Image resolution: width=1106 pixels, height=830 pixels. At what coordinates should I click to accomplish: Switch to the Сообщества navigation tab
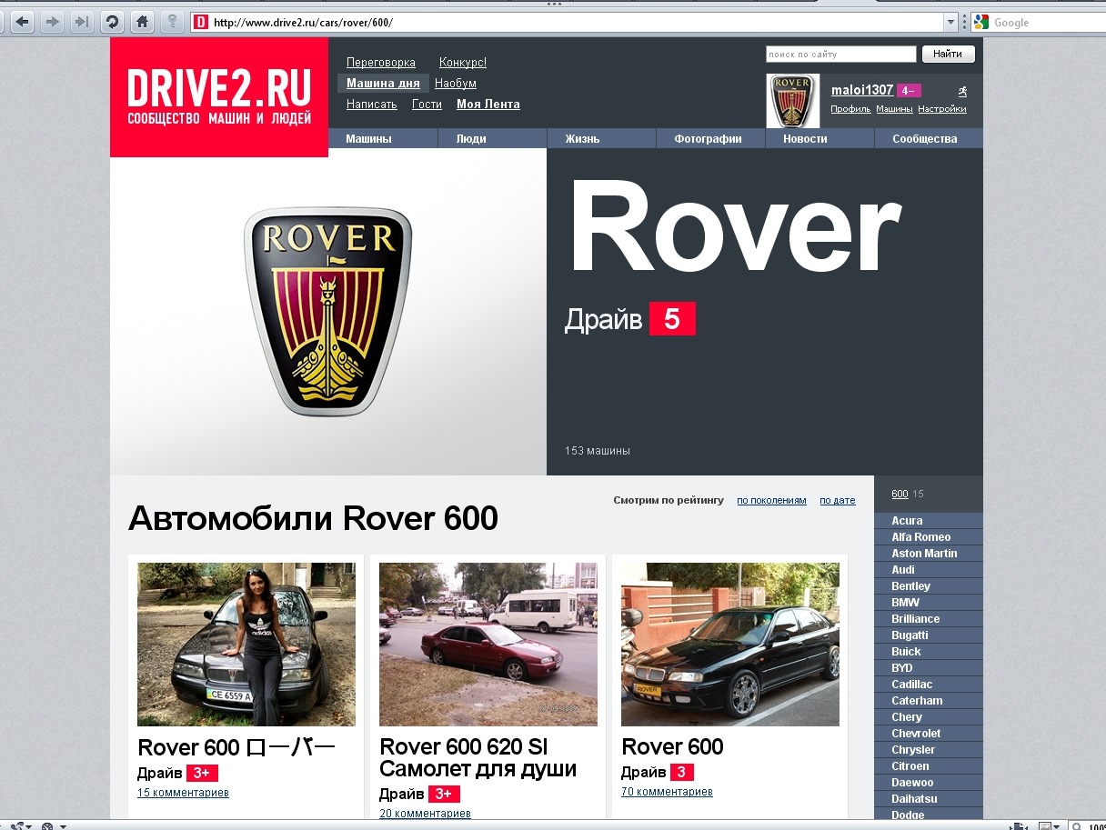(929, 139)
